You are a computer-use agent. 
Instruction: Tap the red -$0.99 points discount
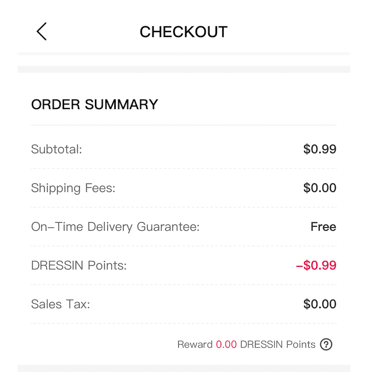coord(316,265)
